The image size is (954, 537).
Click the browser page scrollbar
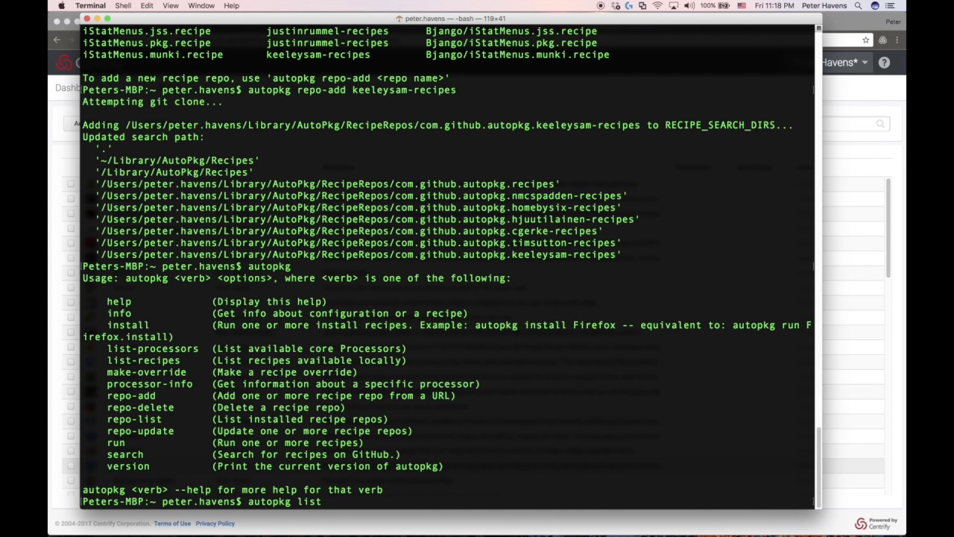pyautogui.click(x=888, y=228)
